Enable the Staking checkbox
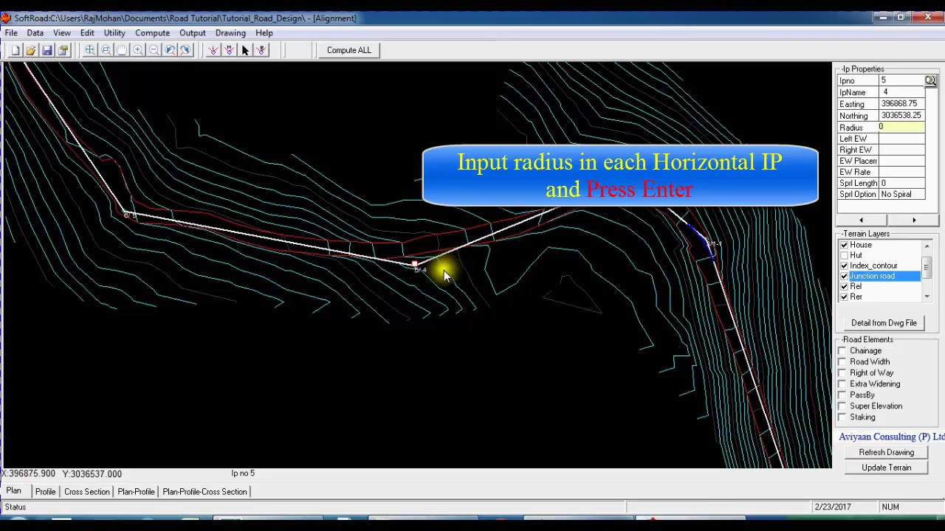945x531 pixels. pos(842,417)
